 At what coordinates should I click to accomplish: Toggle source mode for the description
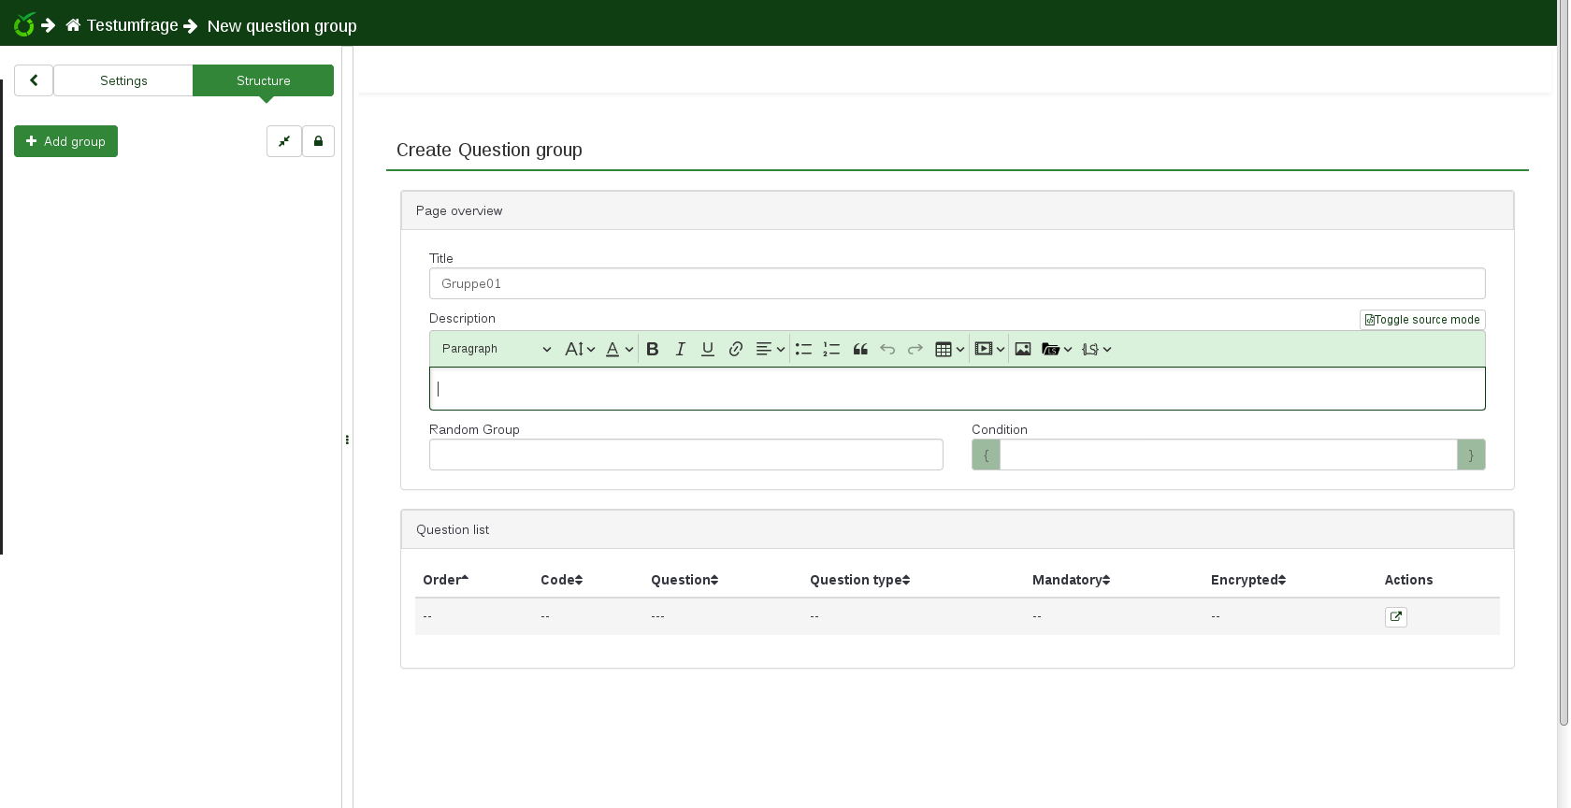1421,320
